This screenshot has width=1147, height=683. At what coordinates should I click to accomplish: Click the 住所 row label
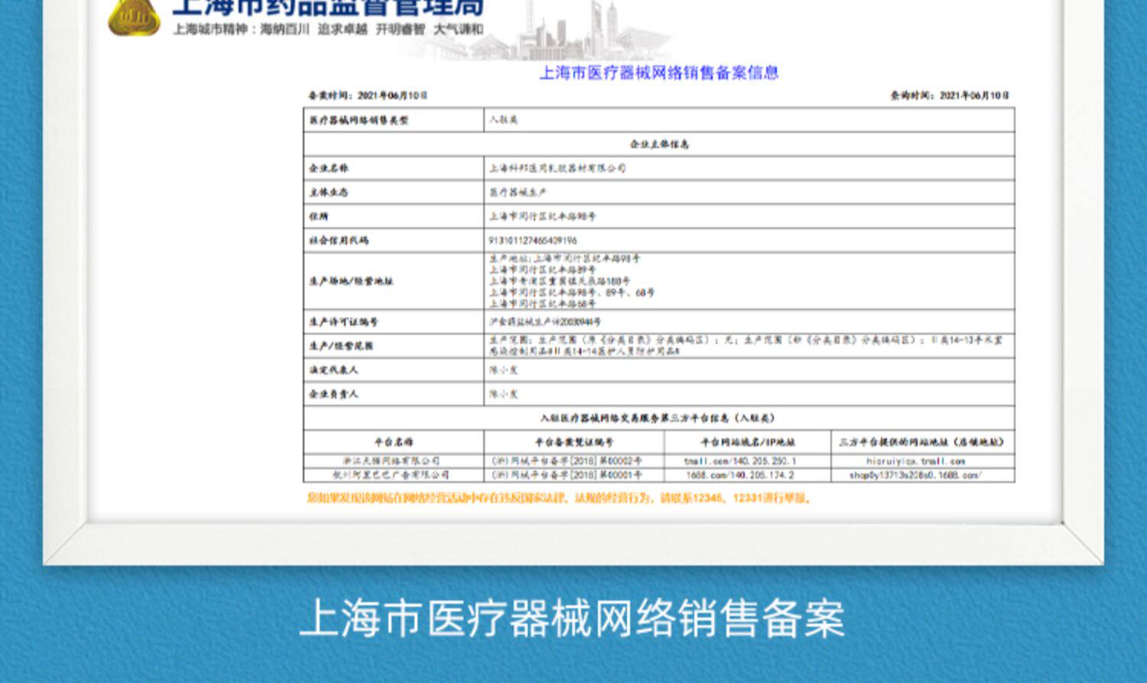[x=319, y=216]
